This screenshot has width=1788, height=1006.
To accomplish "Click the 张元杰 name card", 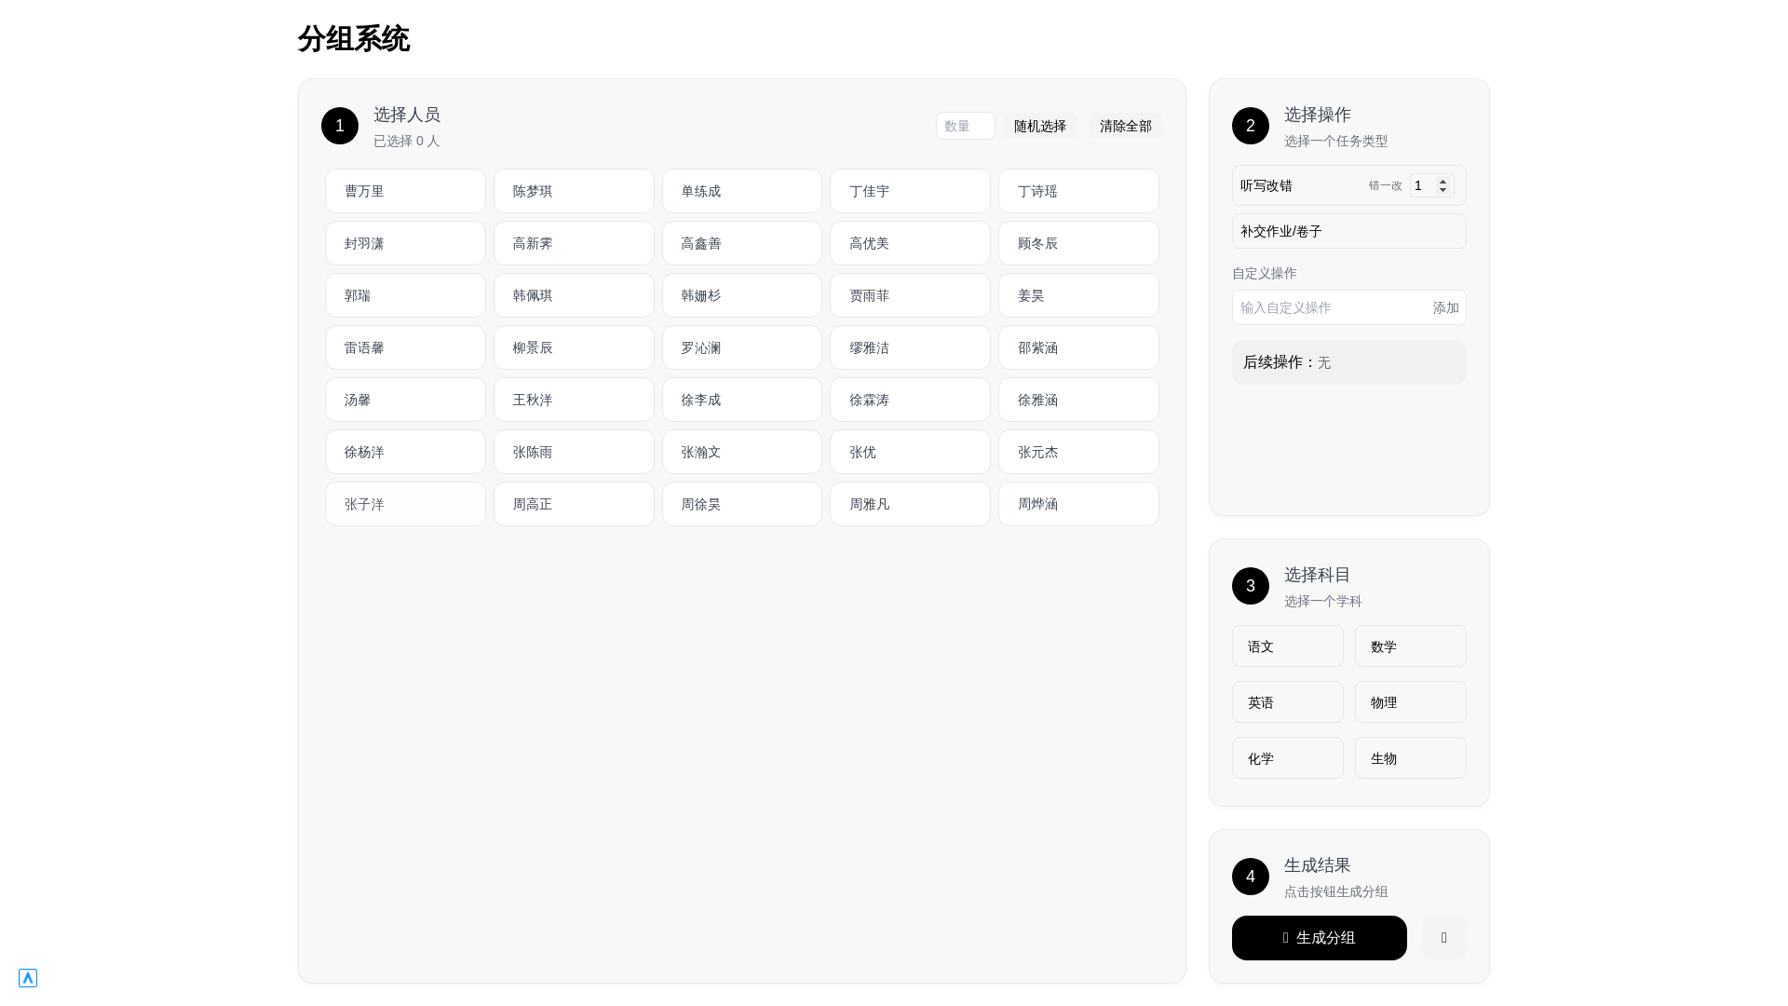I will click(1078, 452).
